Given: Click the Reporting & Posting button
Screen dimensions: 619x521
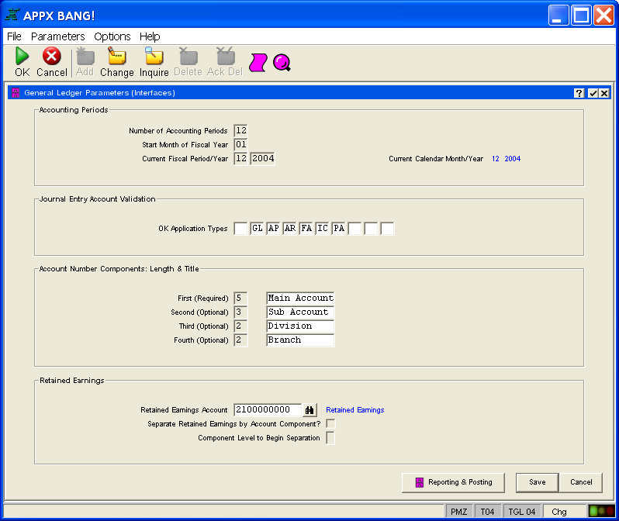Looking at the screenshot, I should 453,482.
